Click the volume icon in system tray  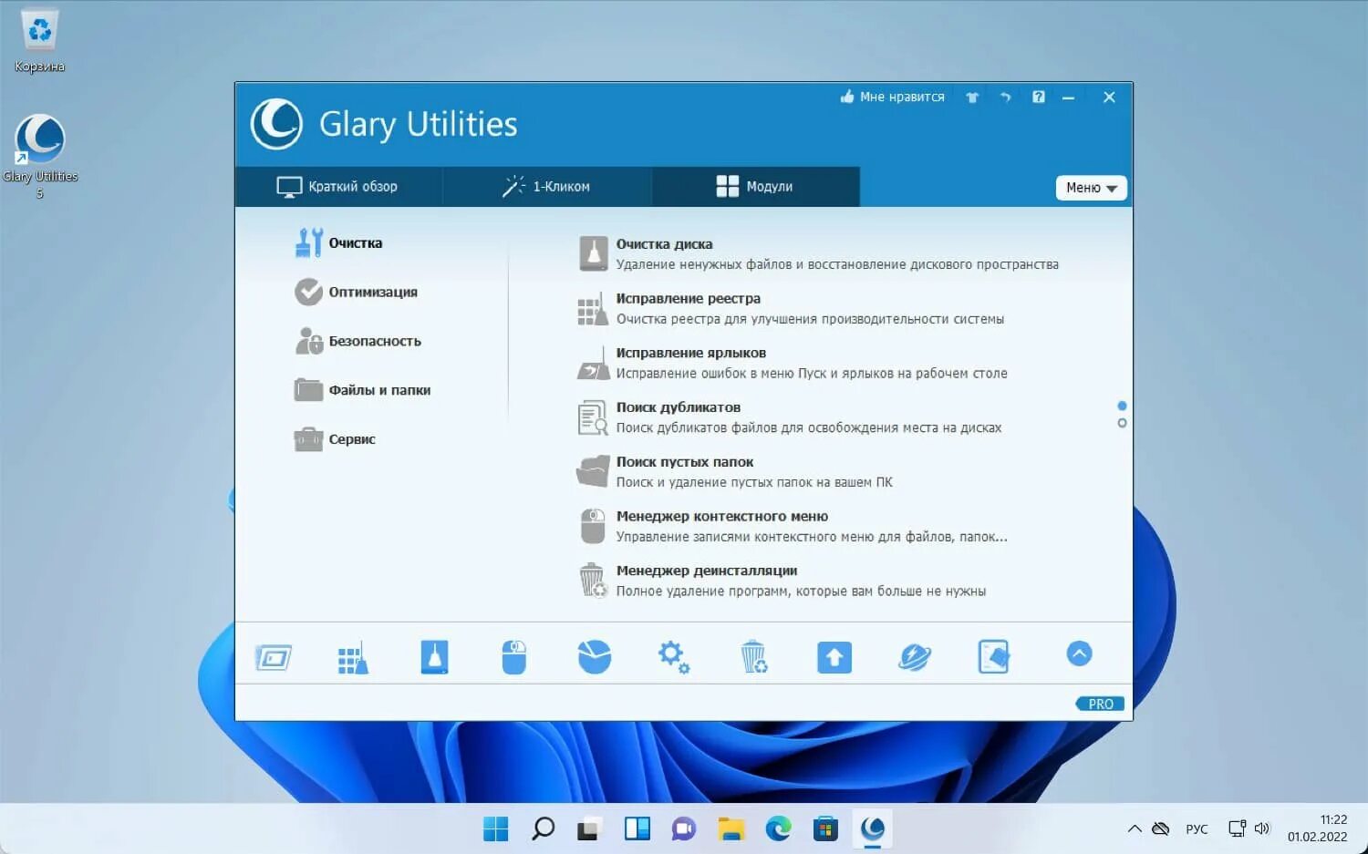point(1262,828)
